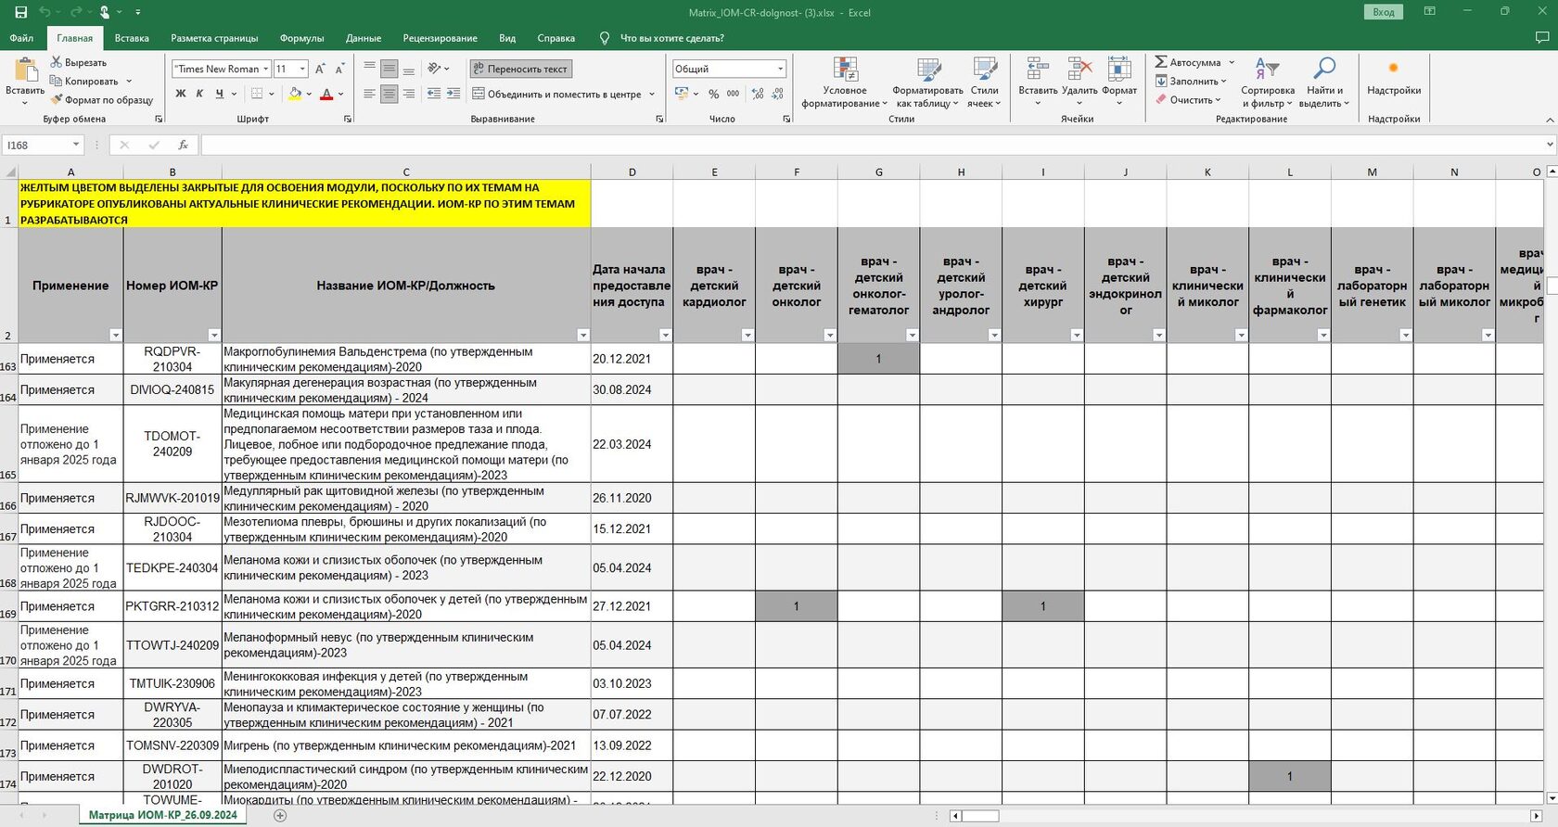Image resolution: width=1558 pixels, height=827 pixels.
Task: Click the text orientation icon
Action: click(x=434, y=69)
